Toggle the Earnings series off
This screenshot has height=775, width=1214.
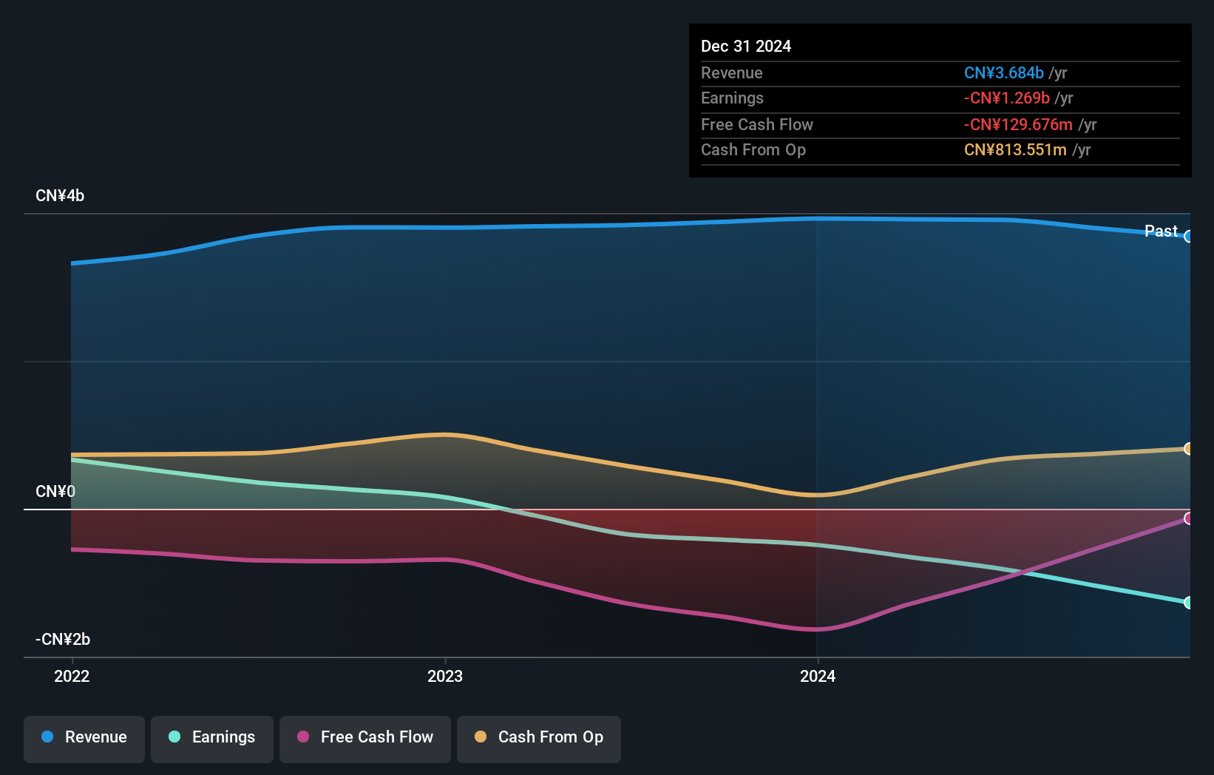coord(211,737)
